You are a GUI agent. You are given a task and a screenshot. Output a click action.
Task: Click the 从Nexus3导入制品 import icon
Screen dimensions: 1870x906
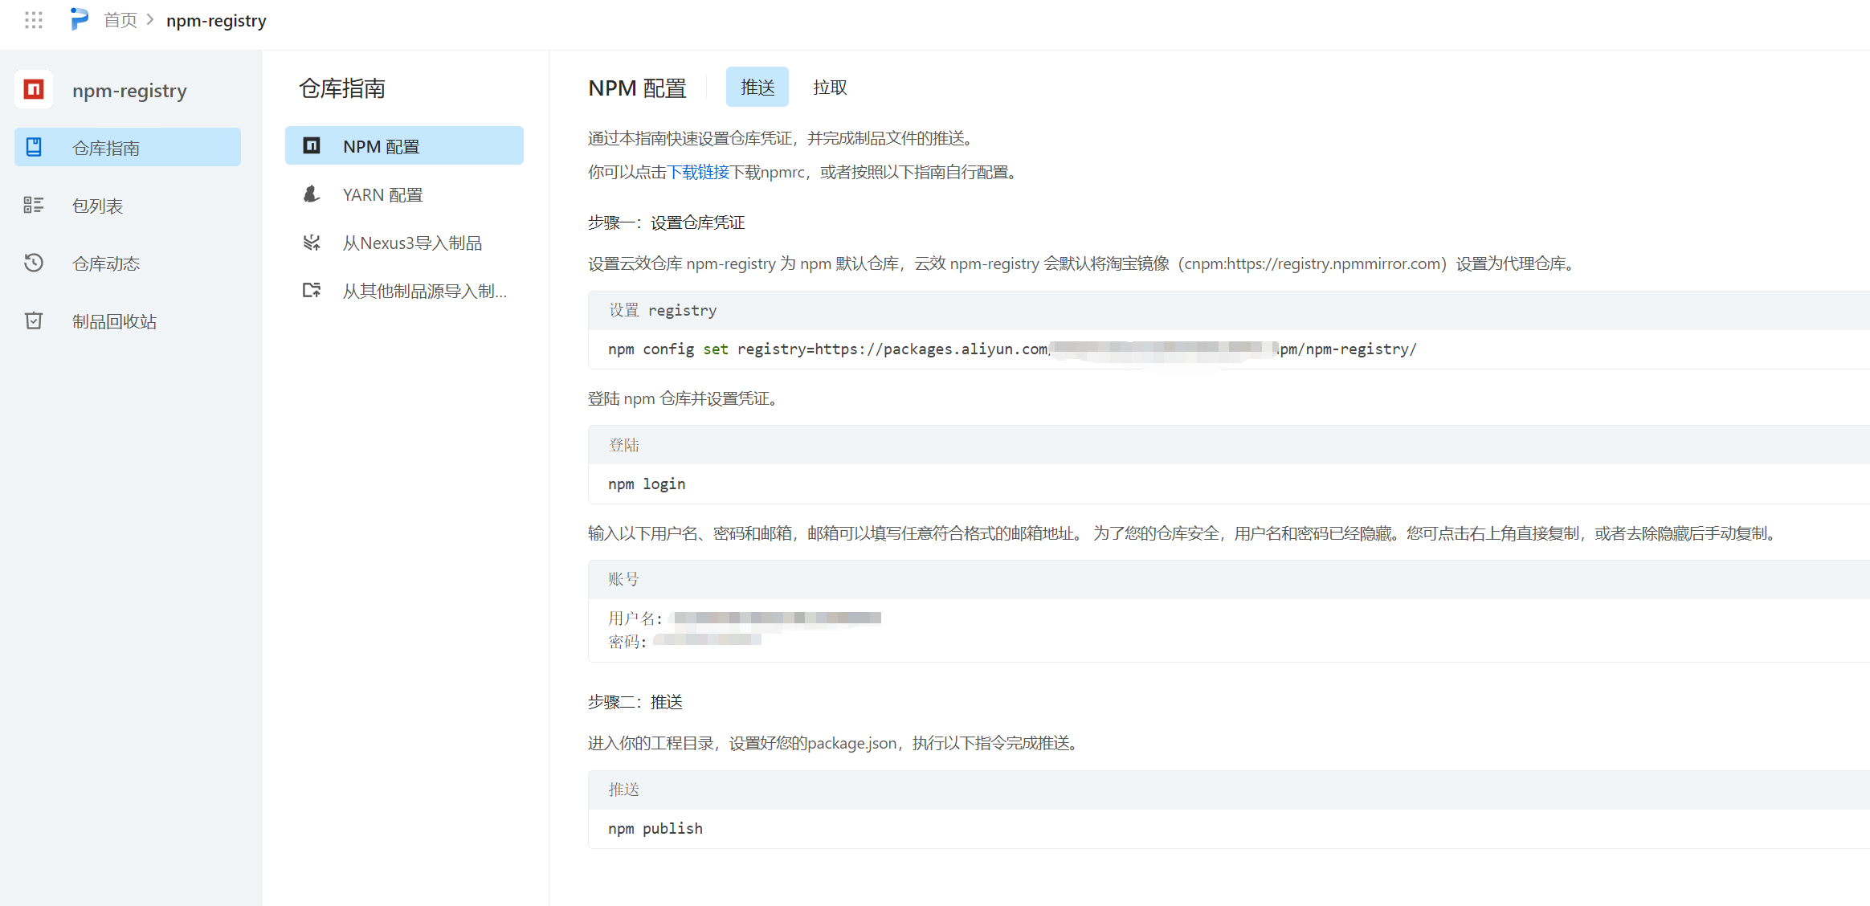[x=312, y=242]
